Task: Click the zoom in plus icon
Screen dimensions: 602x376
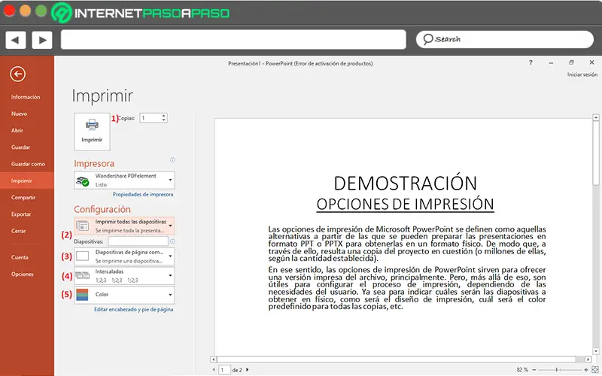Action: (586, 370)
